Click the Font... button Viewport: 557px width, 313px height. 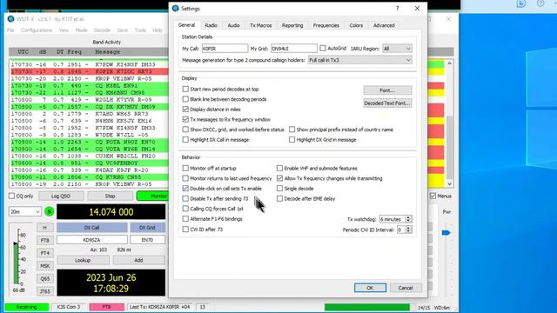point(387,90)
